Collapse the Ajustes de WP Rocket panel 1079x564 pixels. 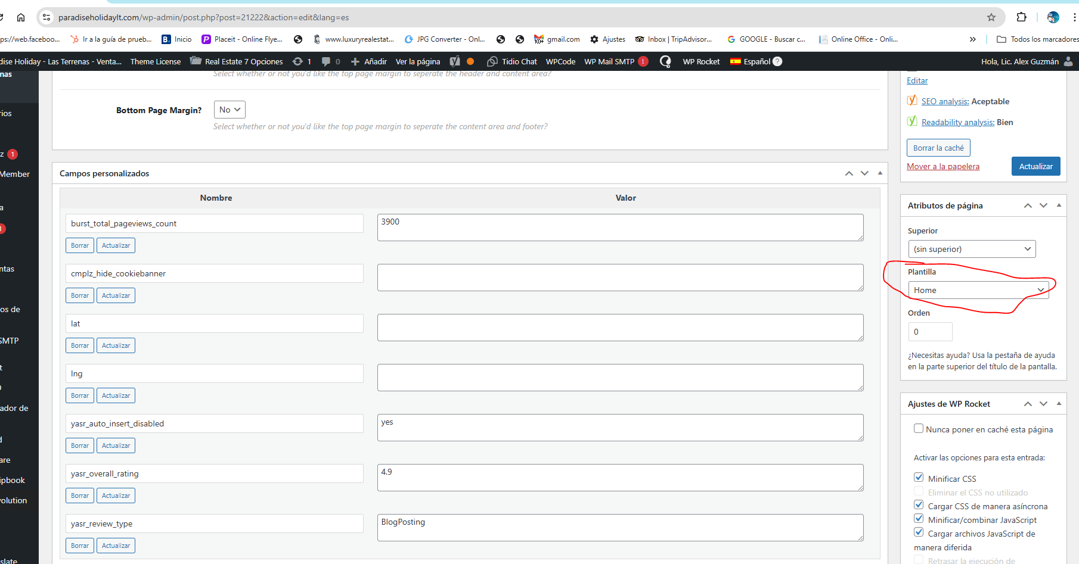[1059, 404]
